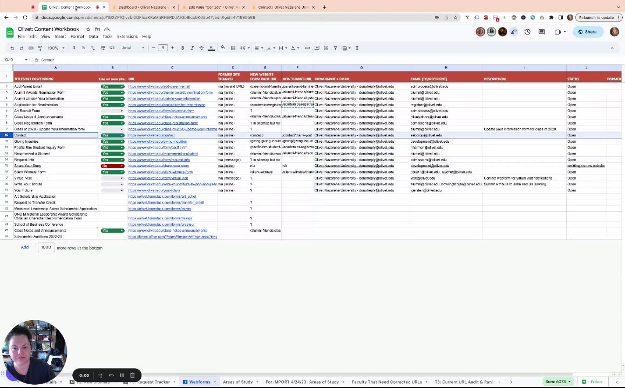
Task: Click the Explore button
Action: pos(592,382)
